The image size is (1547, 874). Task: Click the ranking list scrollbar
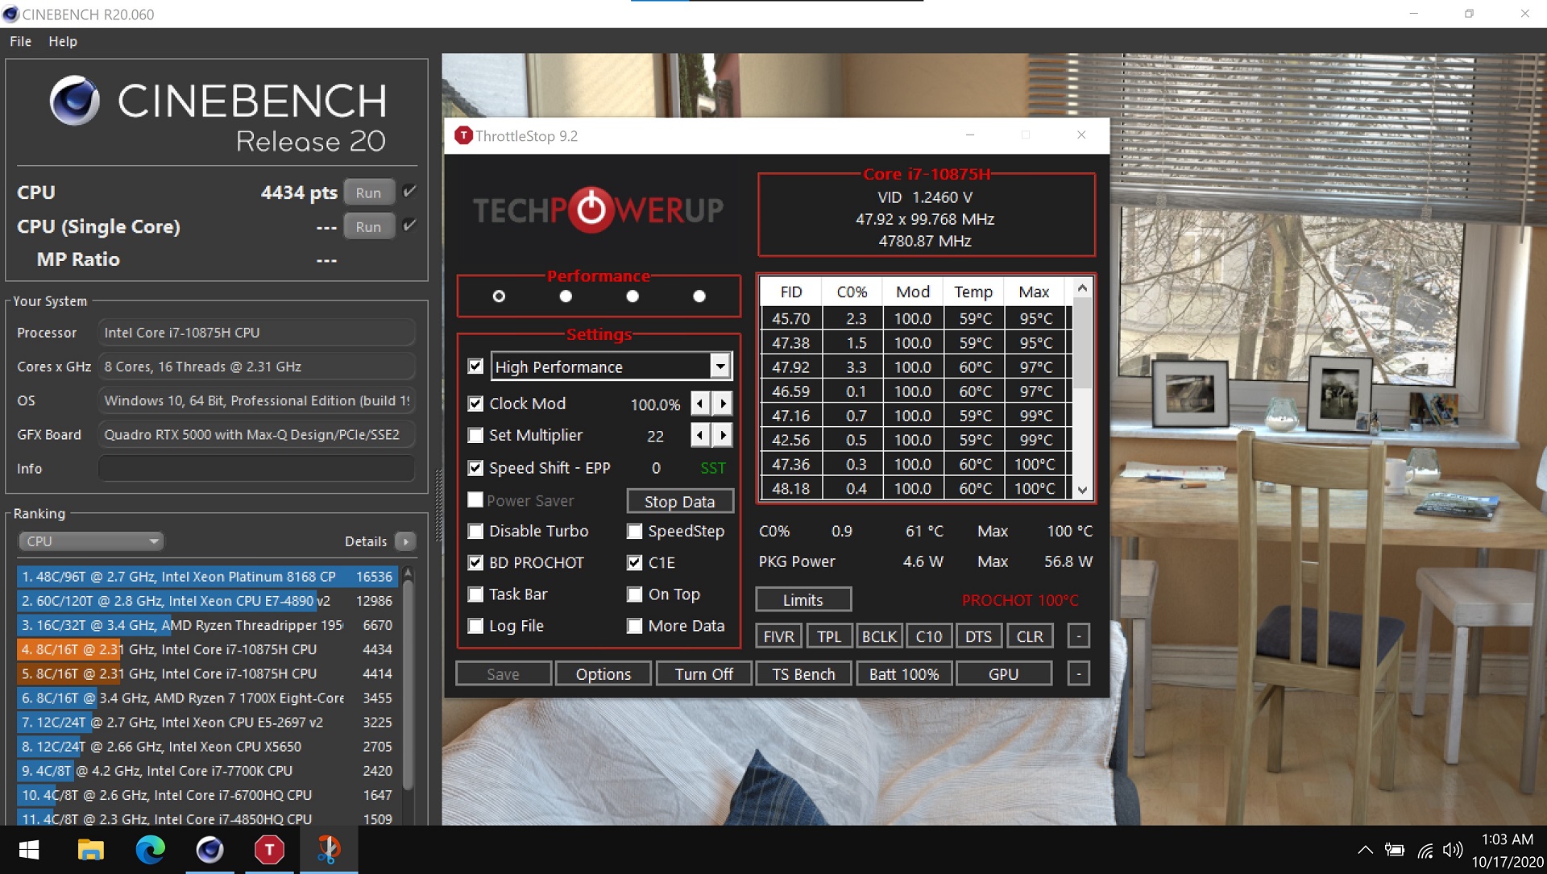tap(409, 685)
